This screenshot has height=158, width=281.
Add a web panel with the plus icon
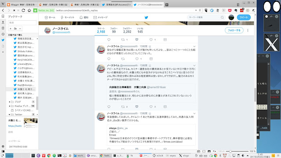[3, 52]
